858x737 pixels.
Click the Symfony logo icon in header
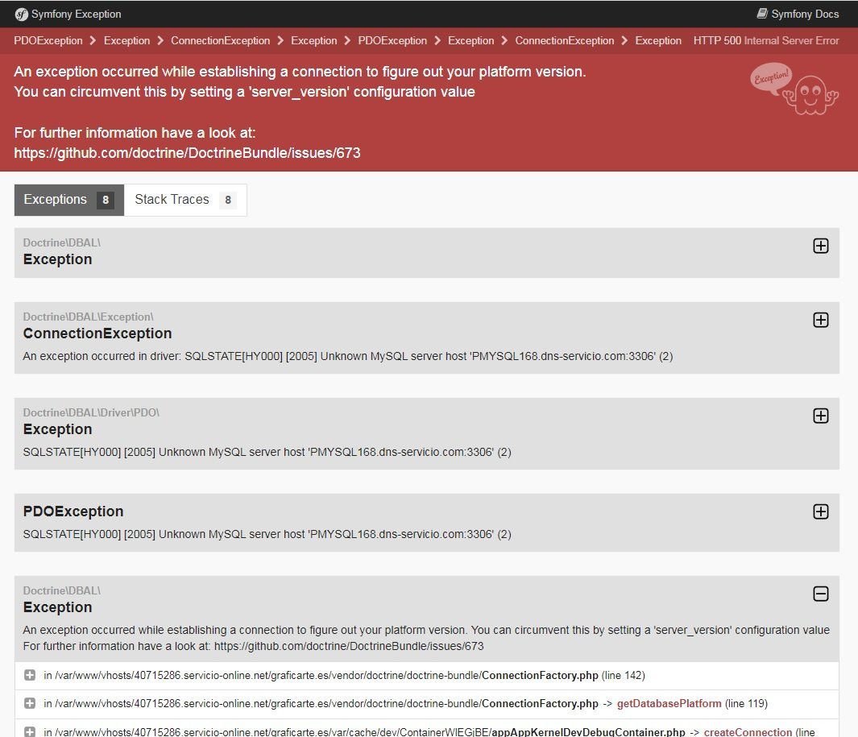(x=21, y=14)
